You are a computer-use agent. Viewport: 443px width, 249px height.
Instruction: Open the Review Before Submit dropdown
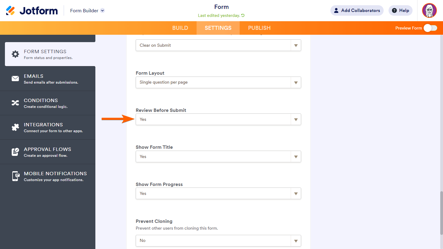coord(218,120)
